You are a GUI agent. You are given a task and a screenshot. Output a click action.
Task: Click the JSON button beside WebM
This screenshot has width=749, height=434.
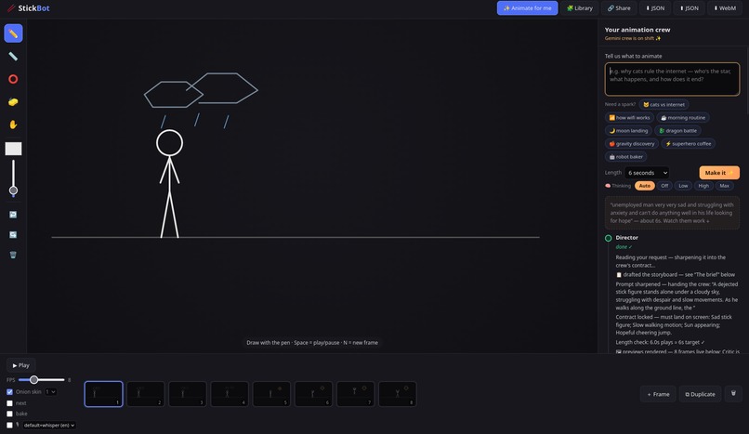click(x=689, y=8)
